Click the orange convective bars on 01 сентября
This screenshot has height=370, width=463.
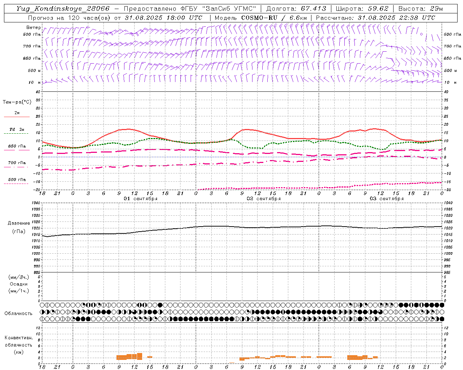tap(134, 357)
